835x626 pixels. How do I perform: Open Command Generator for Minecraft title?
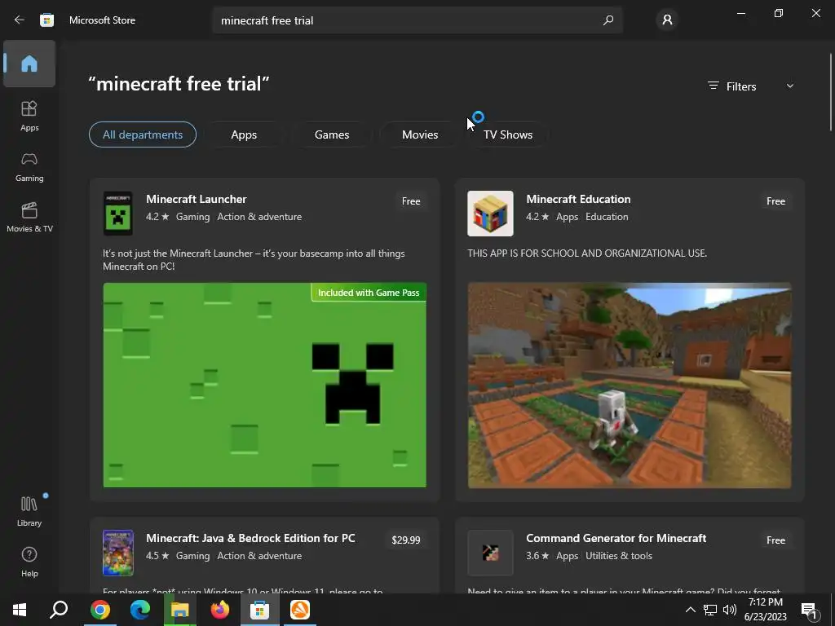(616, 538)
